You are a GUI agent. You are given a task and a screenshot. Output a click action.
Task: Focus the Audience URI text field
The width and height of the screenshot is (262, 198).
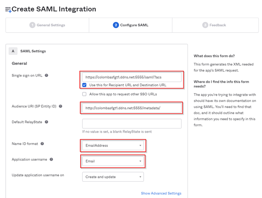click(131, 108)
